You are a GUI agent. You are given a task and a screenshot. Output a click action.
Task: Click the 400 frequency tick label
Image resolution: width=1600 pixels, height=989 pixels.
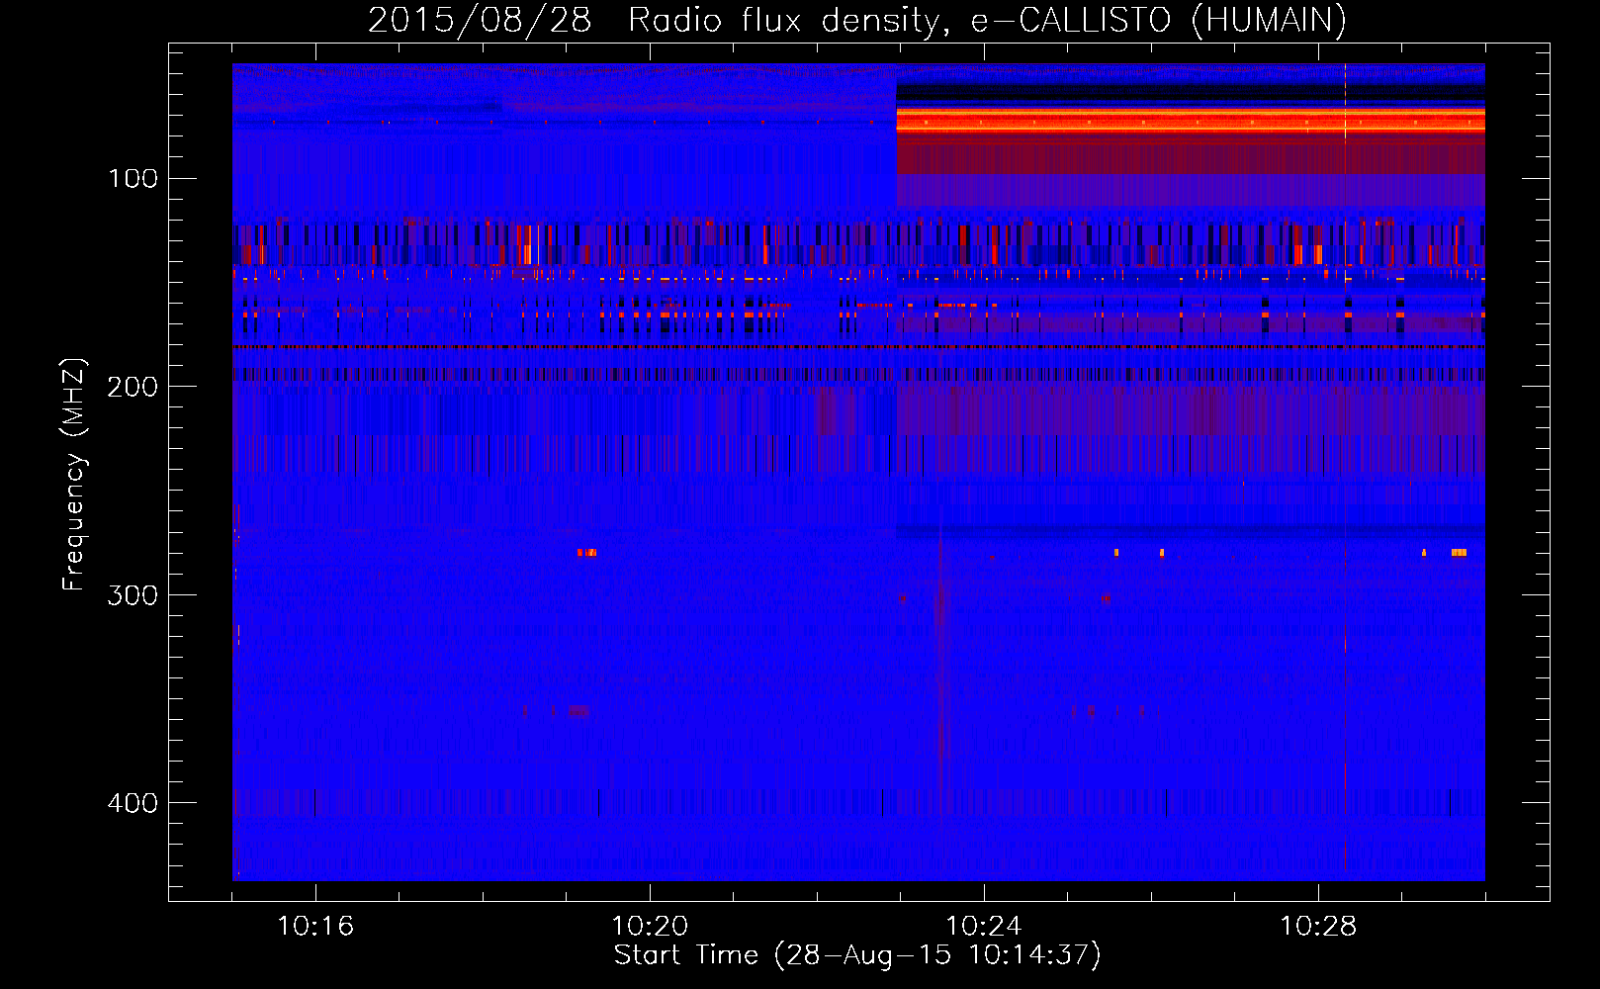click(133, 803)
